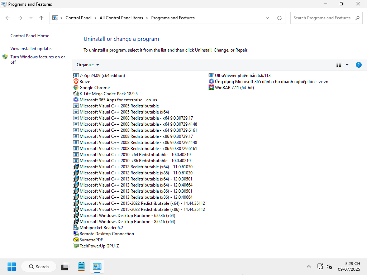This screenshot has height=275, width=367.
Task: Select the SumatraPDF icon
Action: pos(76,240)
